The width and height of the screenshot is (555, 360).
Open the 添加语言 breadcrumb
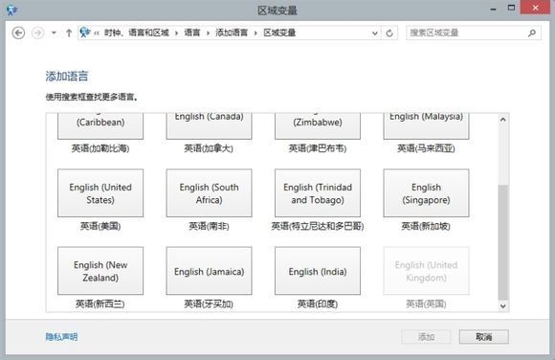coord(232,33)
